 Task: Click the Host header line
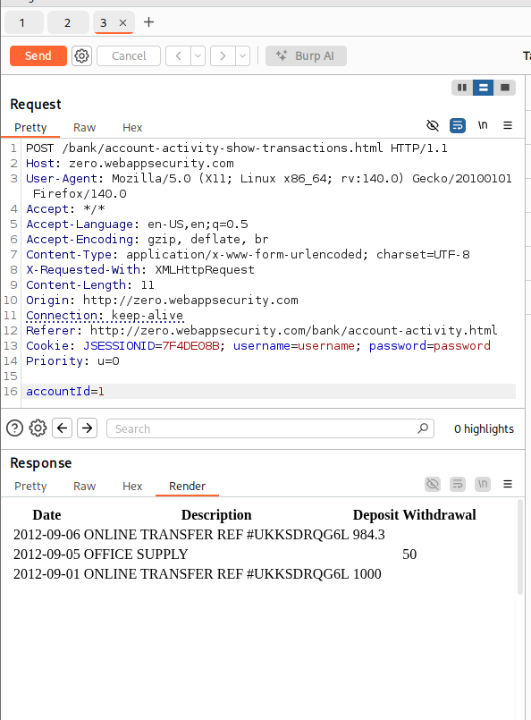(130, 163)
